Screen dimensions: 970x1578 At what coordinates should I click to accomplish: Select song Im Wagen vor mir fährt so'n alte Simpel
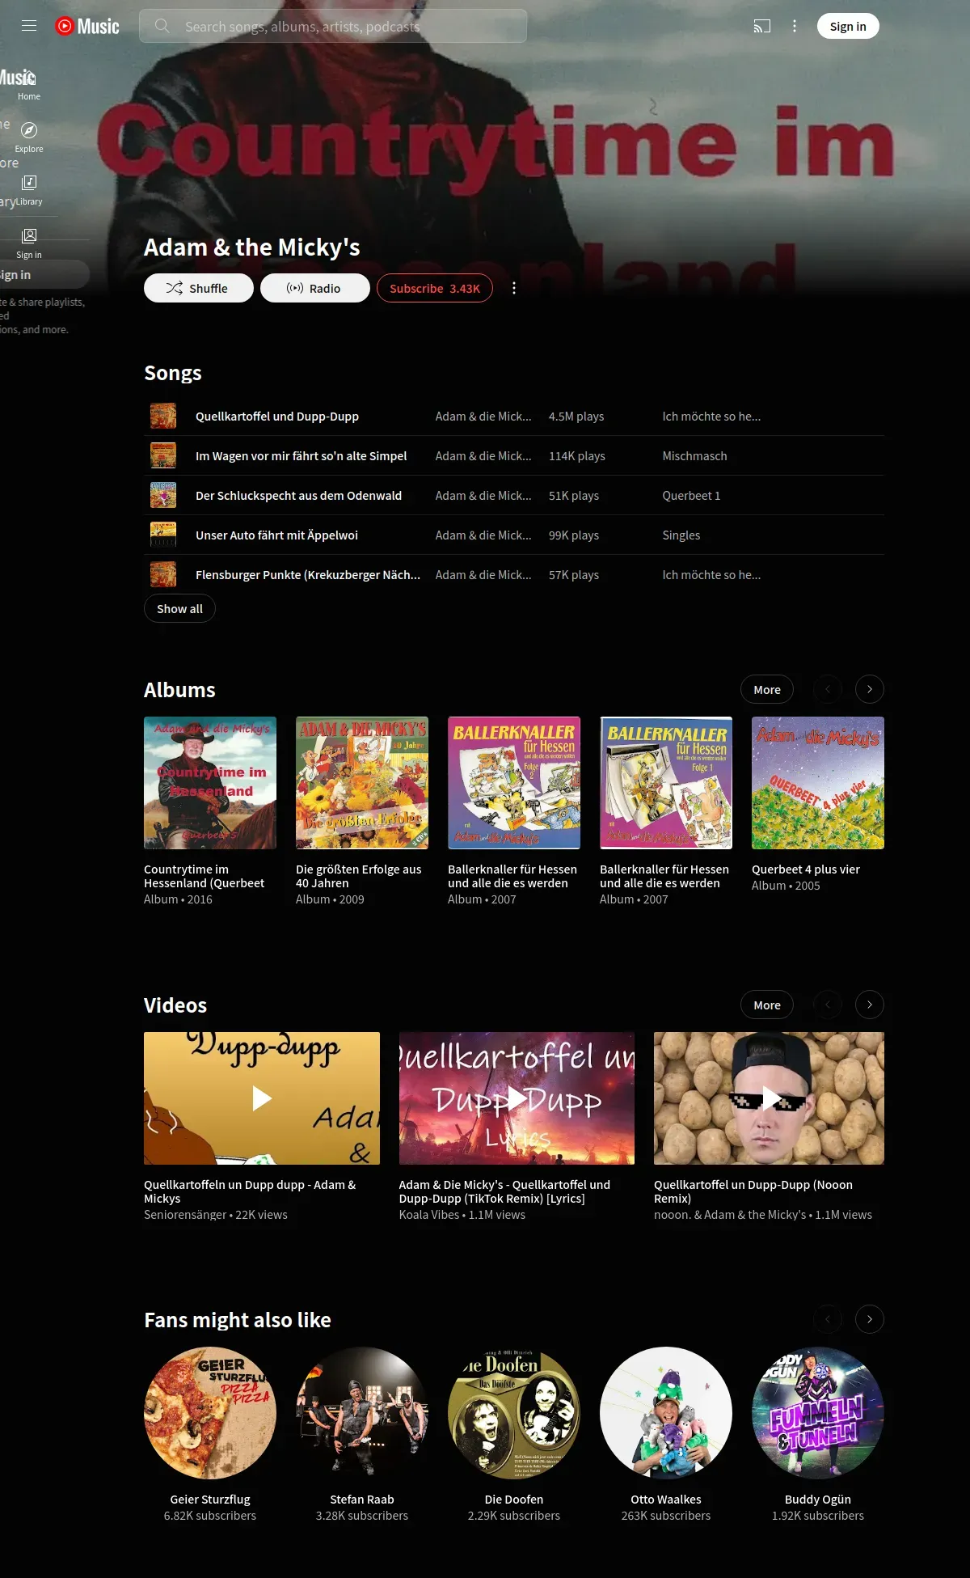pyautogui.click(x=301, y=455)
